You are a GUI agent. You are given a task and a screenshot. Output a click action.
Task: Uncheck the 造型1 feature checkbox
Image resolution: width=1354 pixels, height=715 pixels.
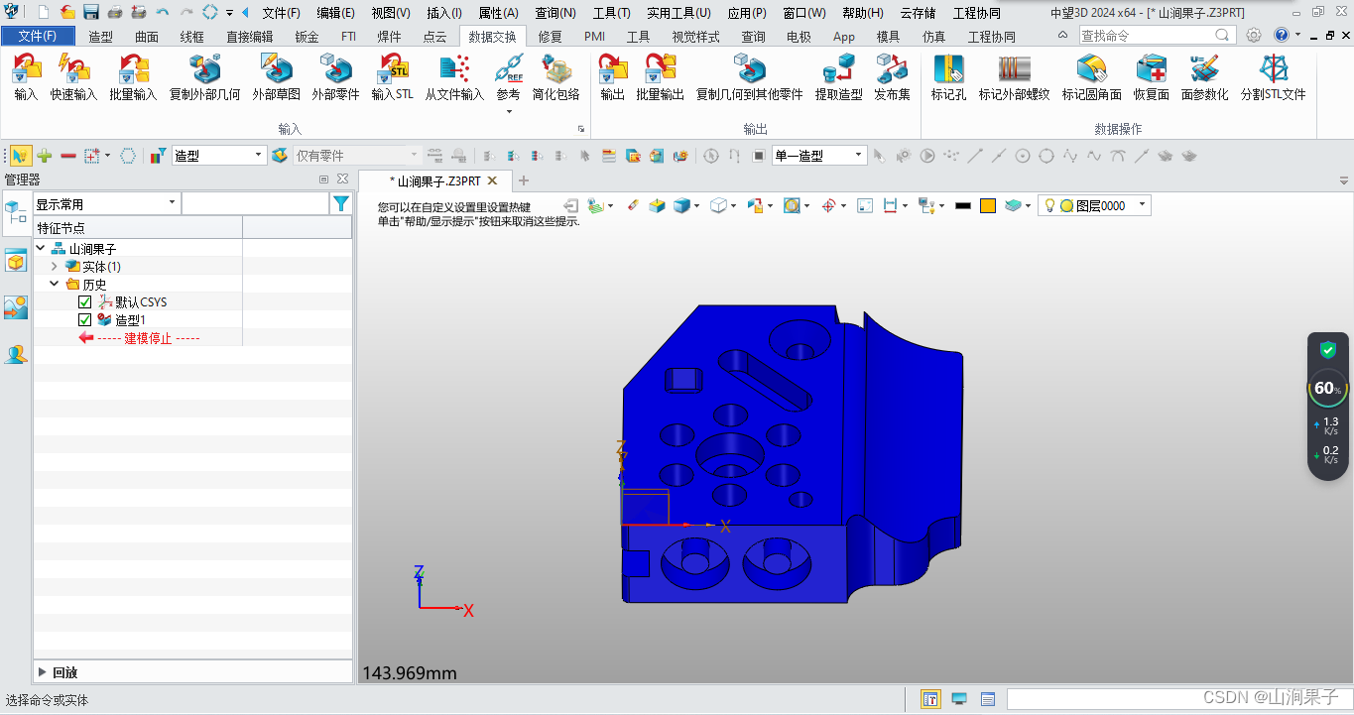click(85, 319)
